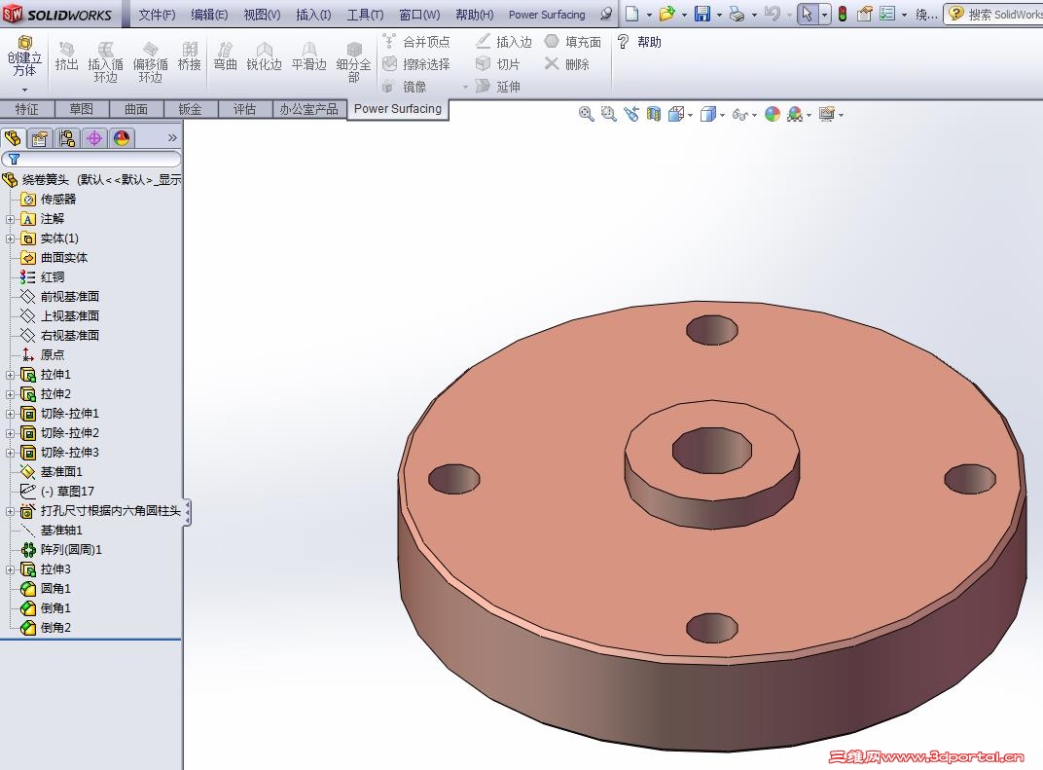This screenshot has width=1043, height=770.
Task: Open the Power Surfacing menu
Action: pos(547,15)
